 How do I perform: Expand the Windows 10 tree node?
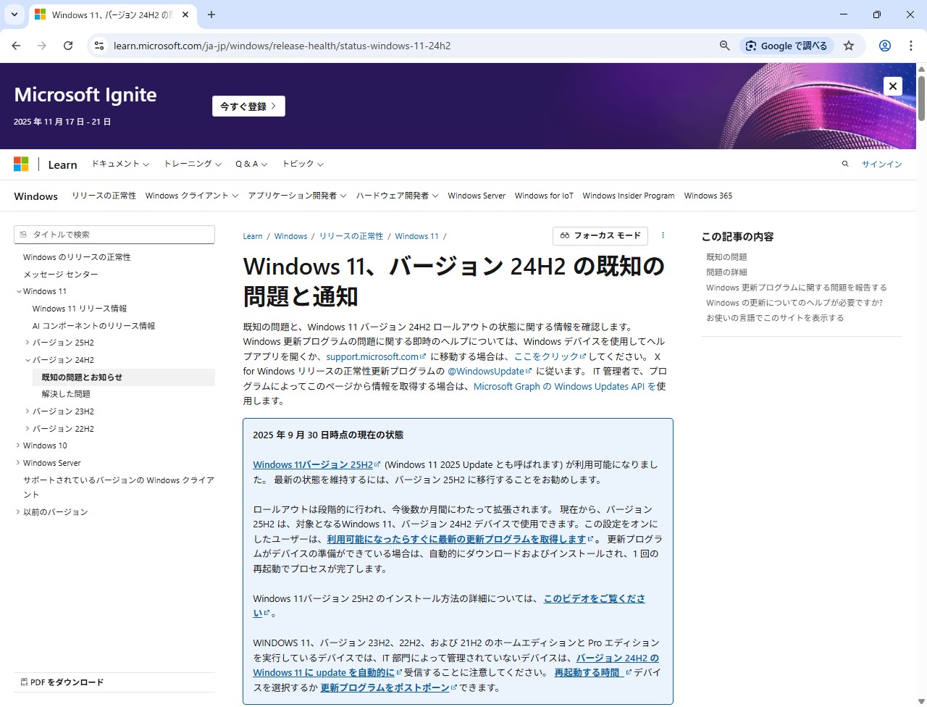[18, 445]
